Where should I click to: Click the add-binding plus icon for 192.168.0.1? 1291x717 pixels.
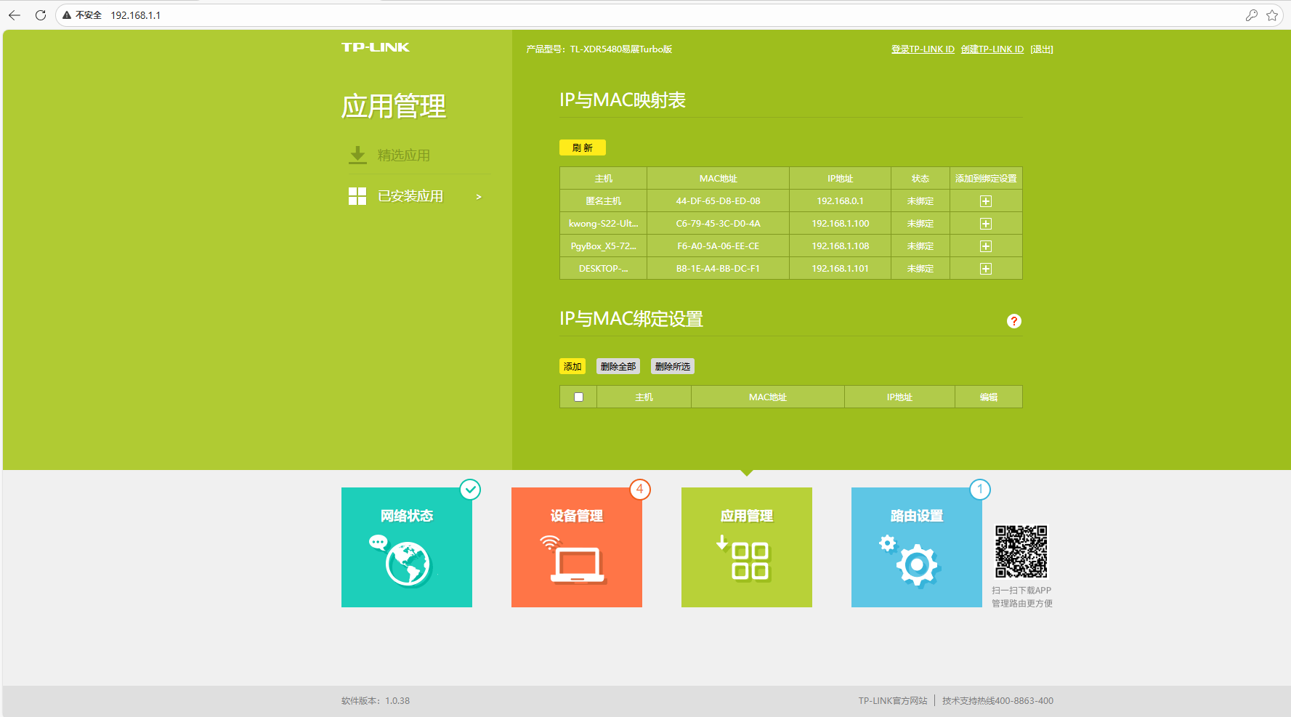pyautogui.click(x=985, y=201)
